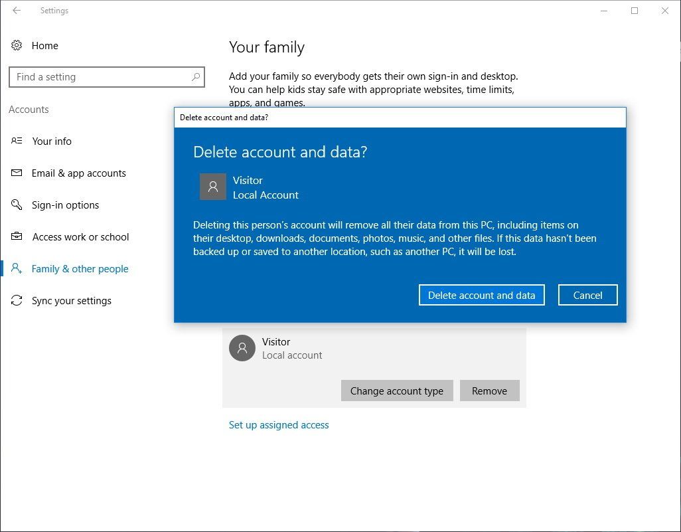
Task: Click the Sync your settings icon
Action: (x=17, y=300)
